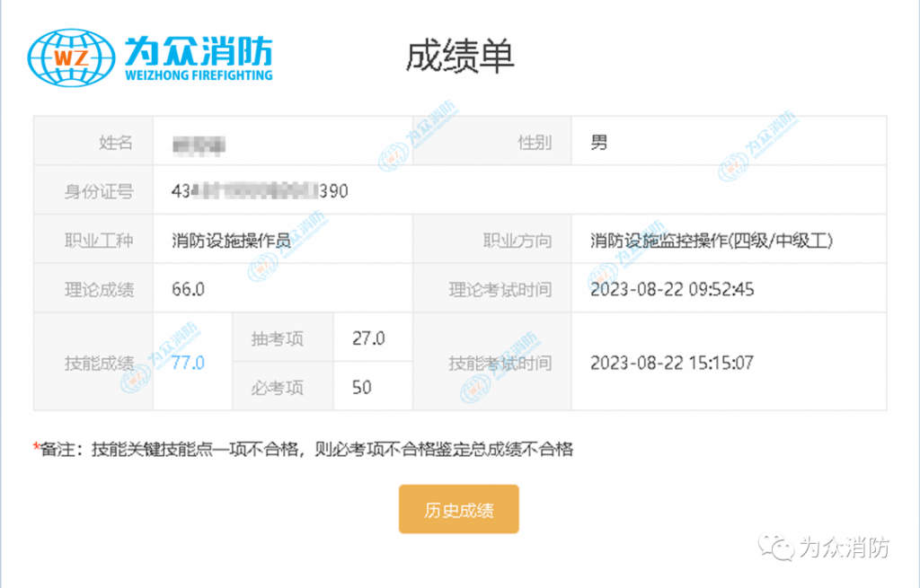The image size is (920, 588).
Task: Select the 抽考项 score 27.0
Action: coord(368,338)
